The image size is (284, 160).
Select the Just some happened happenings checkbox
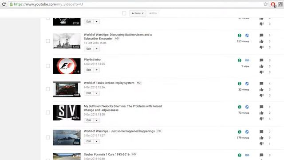click(x=48, y=137)
